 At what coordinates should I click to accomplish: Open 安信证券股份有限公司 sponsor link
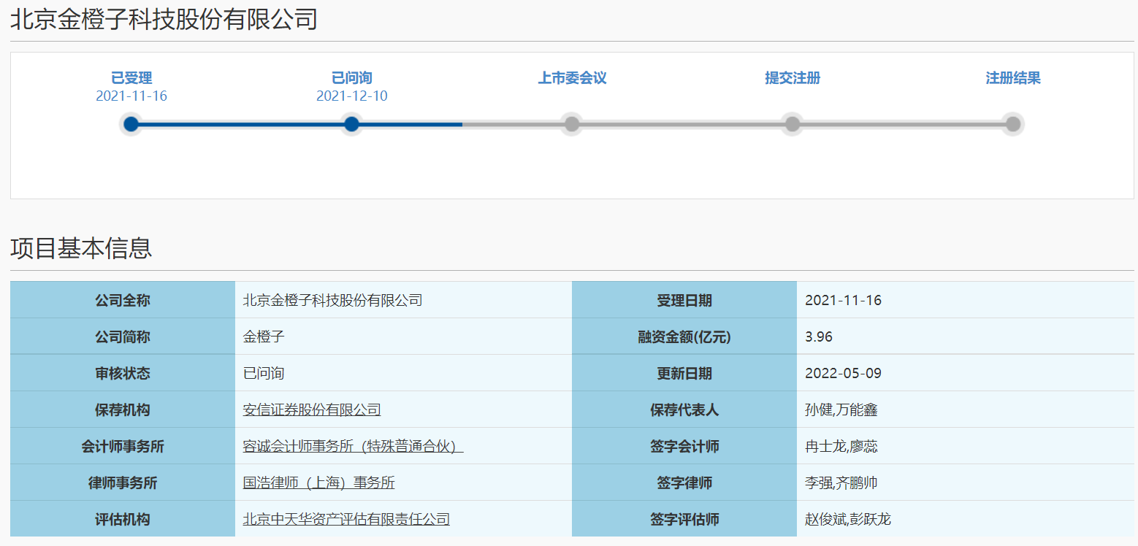pos(312,409)
